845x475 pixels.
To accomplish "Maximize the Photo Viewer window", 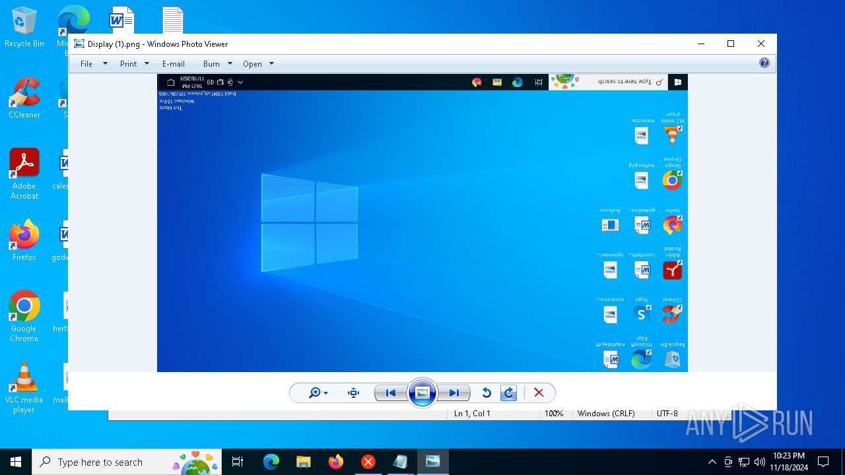I will [731, 44].
